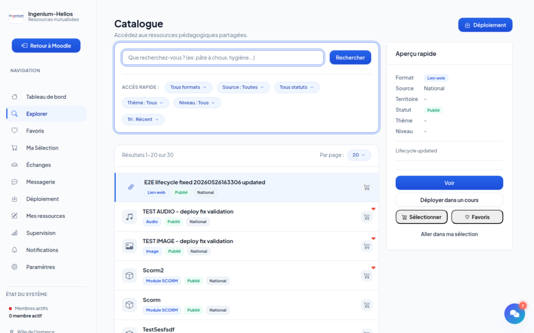Click the Supervision chart icon
The width and height of the screenshot is (534, 333).
click(x=14, y=233)
